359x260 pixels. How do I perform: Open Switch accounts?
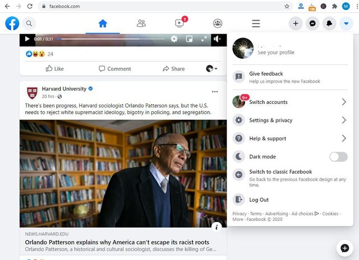click(290, 102)
